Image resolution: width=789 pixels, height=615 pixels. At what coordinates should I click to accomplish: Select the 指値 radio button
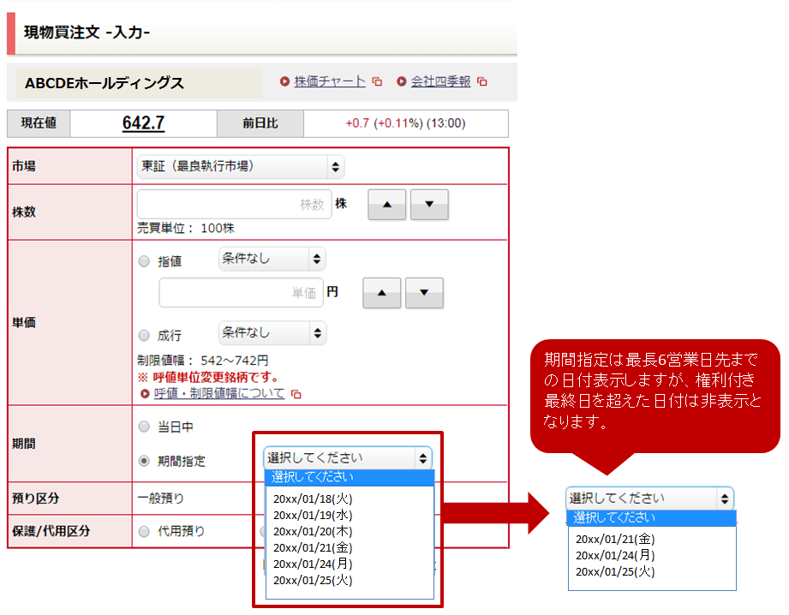145,261
